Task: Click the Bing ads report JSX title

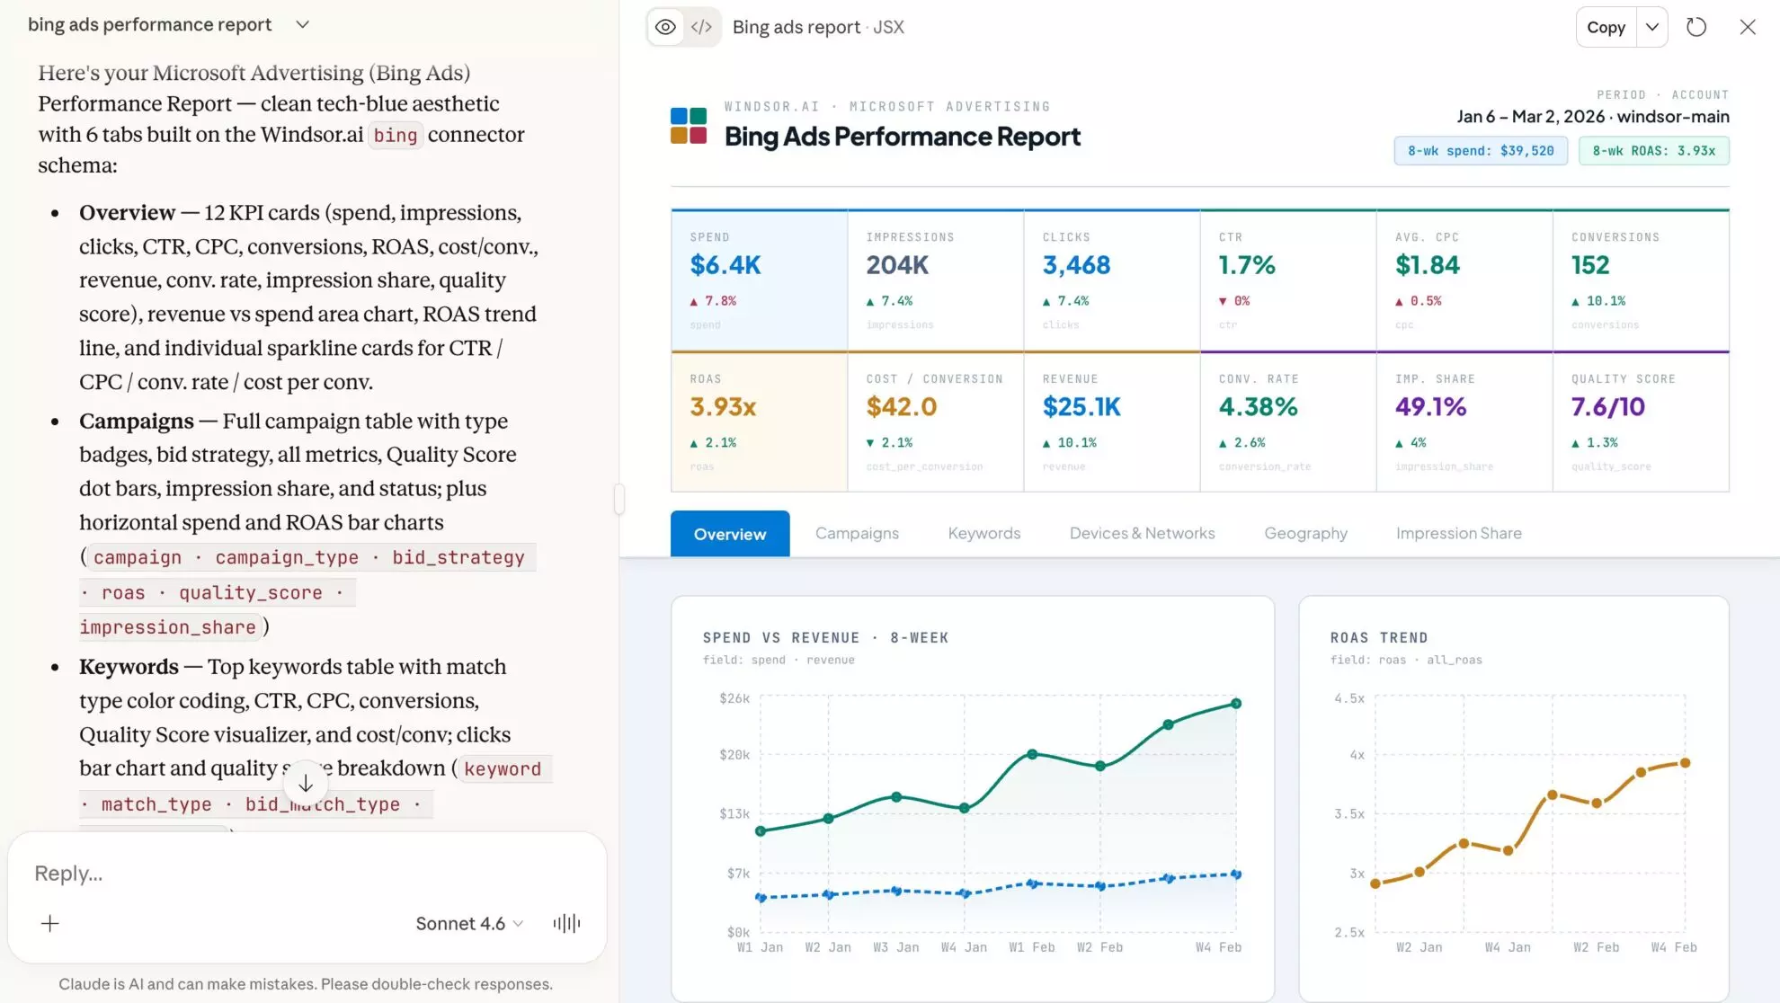Action: pos(818,27)
